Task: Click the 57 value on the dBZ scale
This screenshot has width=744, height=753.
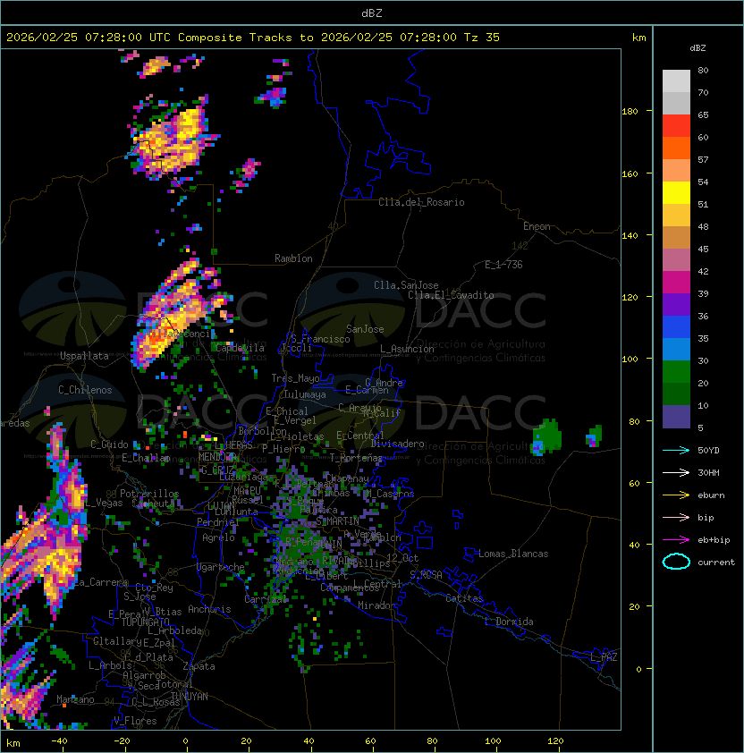Action: pos(703,159)
